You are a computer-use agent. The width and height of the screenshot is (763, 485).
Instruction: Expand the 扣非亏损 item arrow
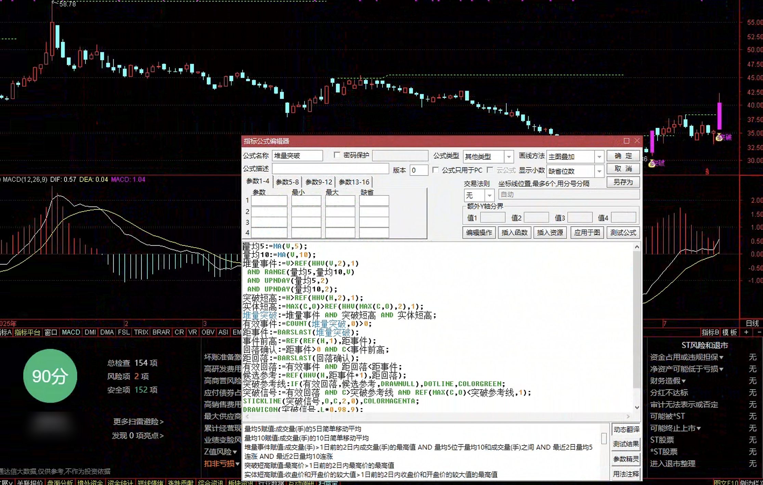237,464
